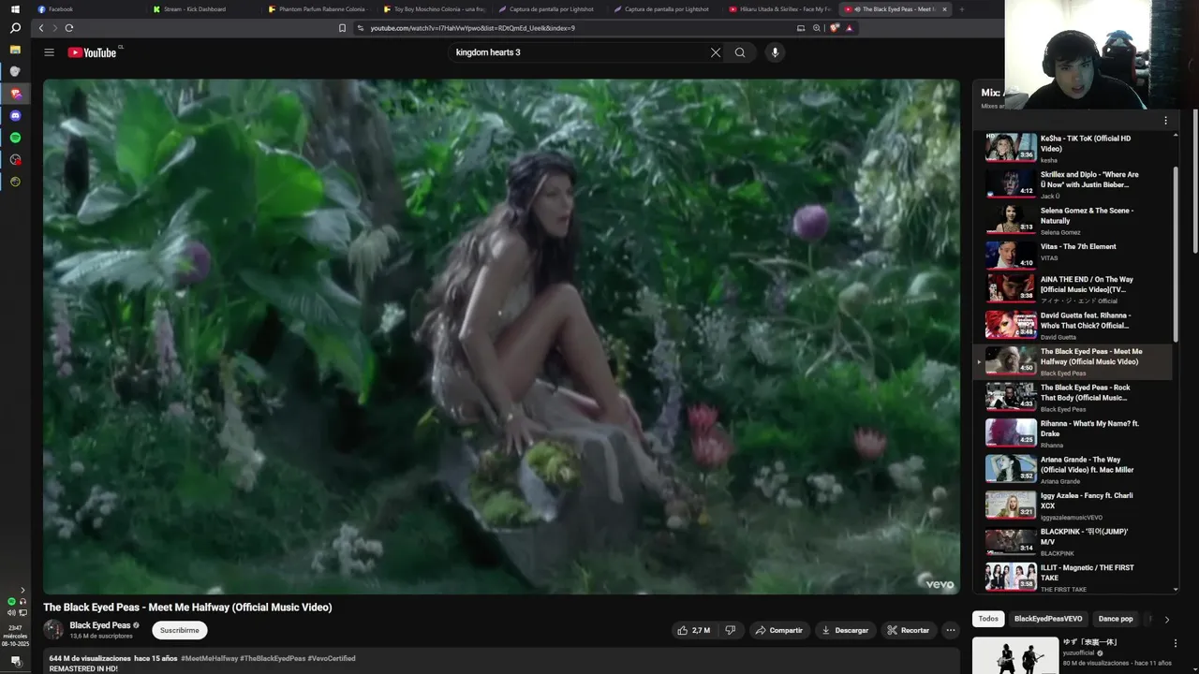1199x674 pixels.
Task: Play AiNA THE END - On The Way
Action: (x=1073, y=291)
